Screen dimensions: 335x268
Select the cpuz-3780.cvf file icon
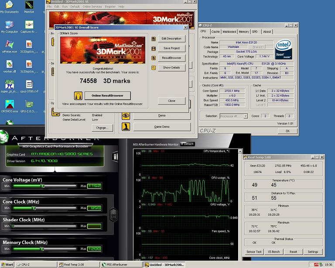[29, 86]
